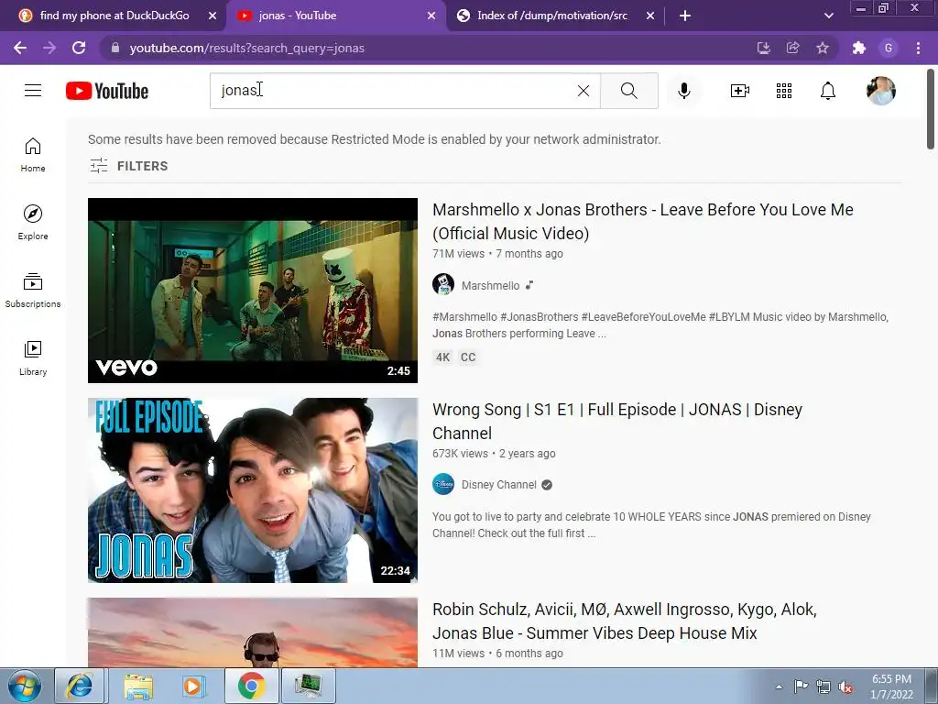Open the Windows Start button

click(x=25, y=686)
